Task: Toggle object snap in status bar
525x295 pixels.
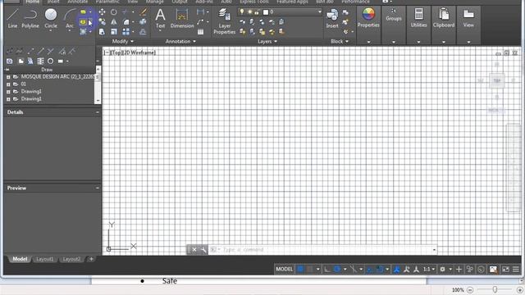Action: (x=379, y=270)
